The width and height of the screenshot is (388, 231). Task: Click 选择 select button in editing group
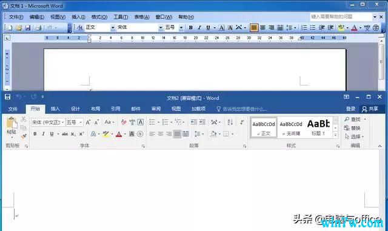click(354, 136)
